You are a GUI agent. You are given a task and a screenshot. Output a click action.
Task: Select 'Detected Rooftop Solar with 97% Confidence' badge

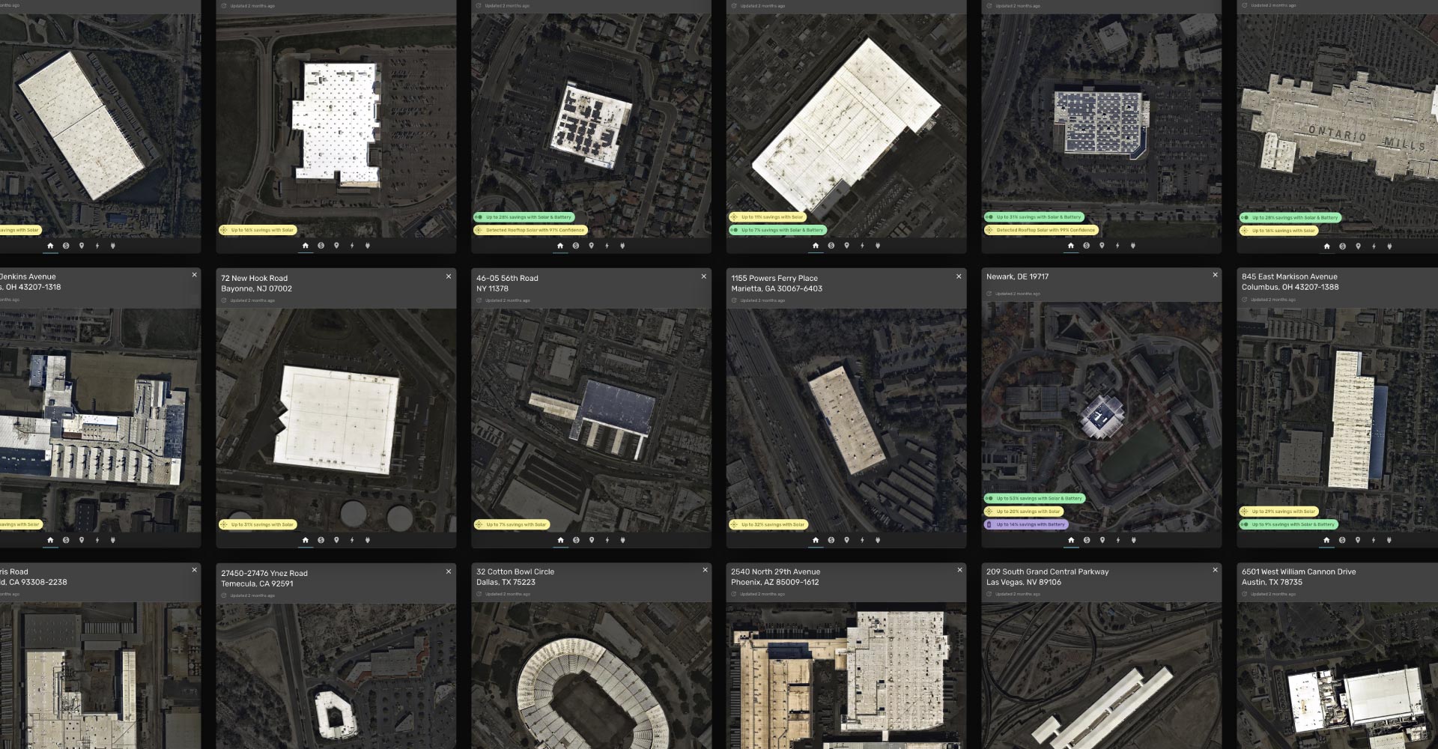(x=530, y=230)
